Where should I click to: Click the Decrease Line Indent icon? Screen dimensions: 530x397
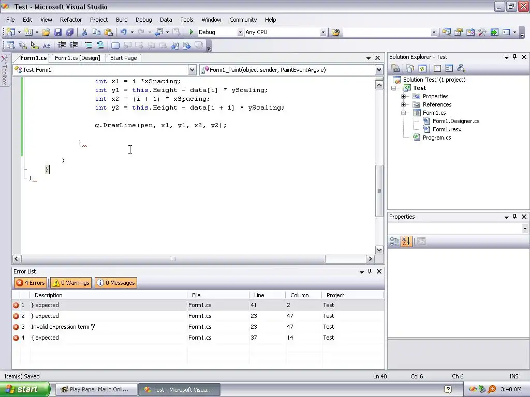(62, 45)
